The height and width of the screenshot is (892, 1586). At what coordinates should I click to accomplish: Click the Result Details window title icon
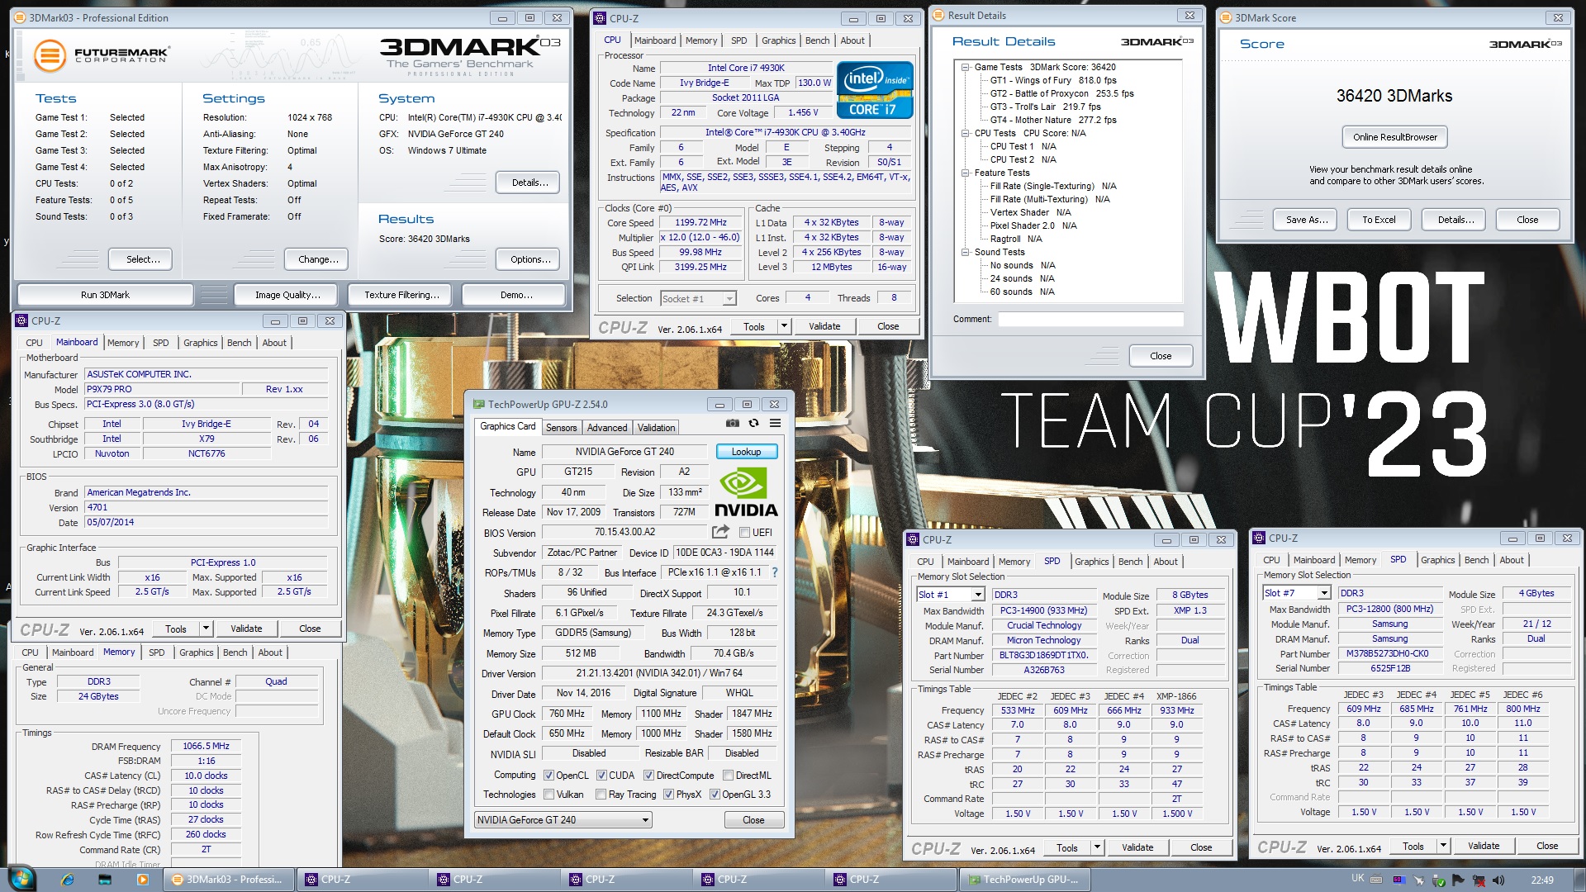[x=938, y=15]
